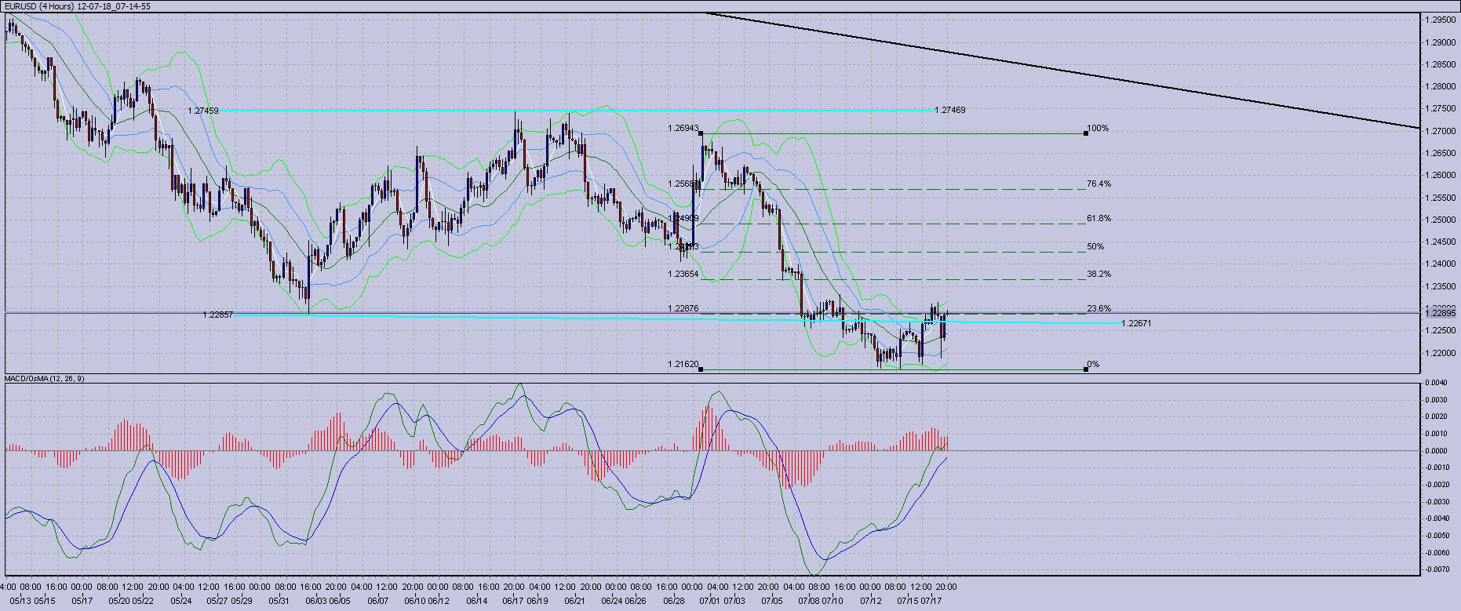
Task: Click the 1.26943 Fibonacci top-left anchor handle
Action: 701,133
